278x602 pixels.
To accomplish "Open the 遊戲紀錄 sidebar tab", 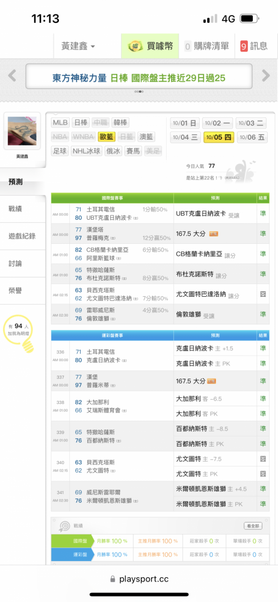I will coord(23,236).
